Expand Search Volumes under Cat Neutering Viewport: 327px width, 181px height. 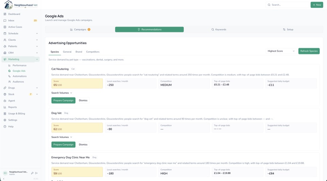(62, 93)
